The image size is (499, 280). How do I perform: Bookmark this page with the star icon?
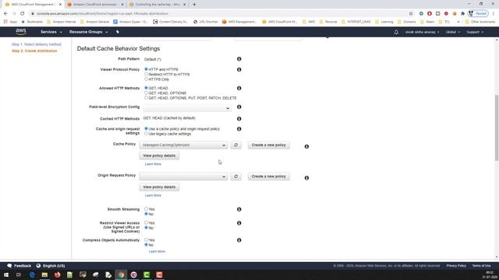click(411, 14)
